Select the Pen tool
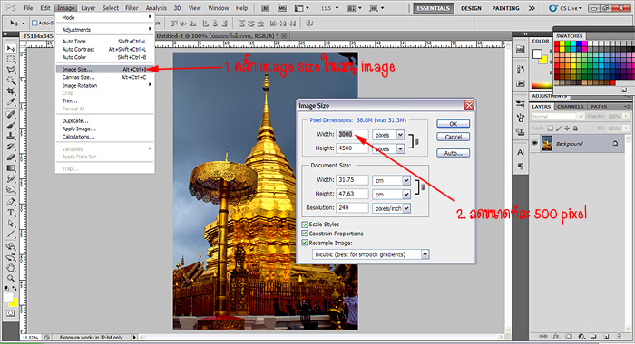The image size is (635, 344). (11, 202)
